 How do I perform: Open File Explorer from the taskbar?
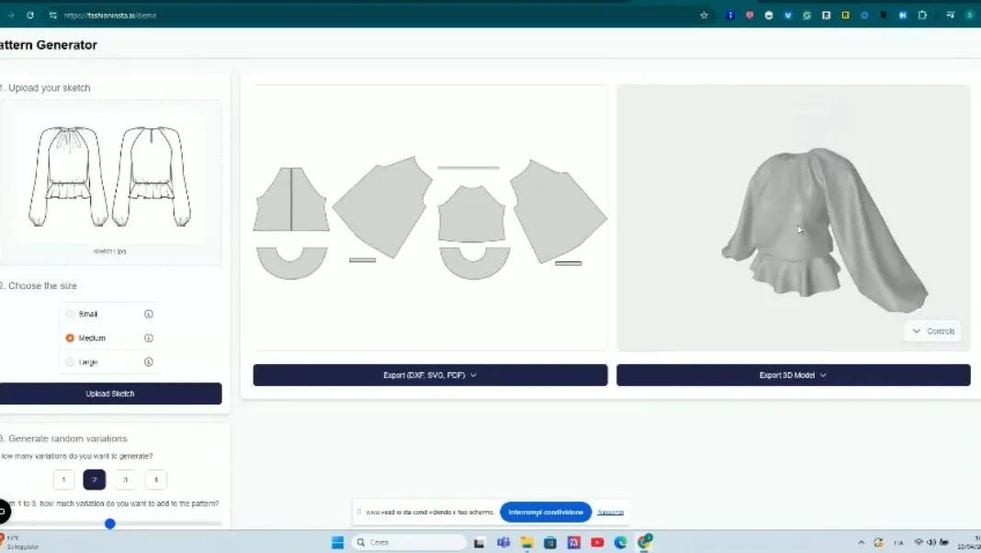coord(527,542)
